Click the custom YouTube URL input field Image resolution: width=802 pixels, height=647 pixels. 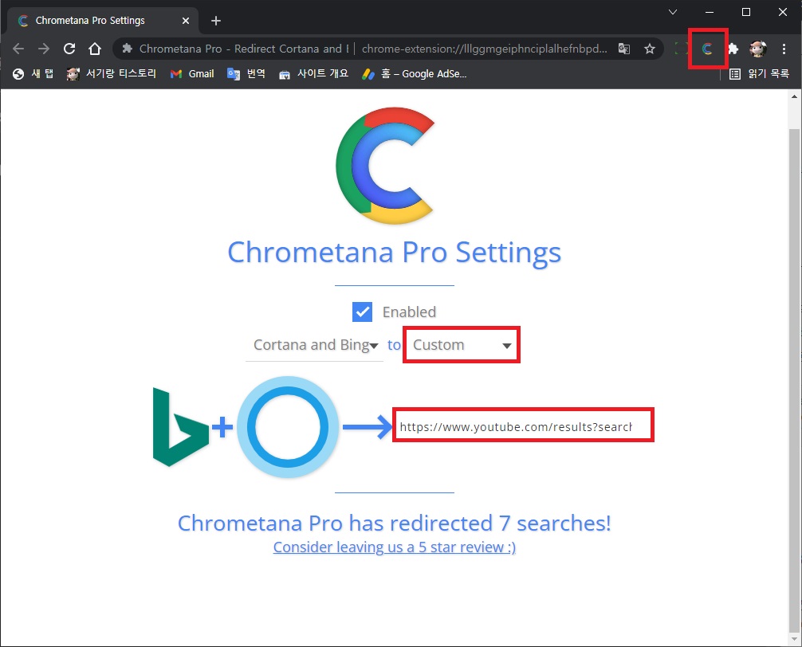[523, 425]
